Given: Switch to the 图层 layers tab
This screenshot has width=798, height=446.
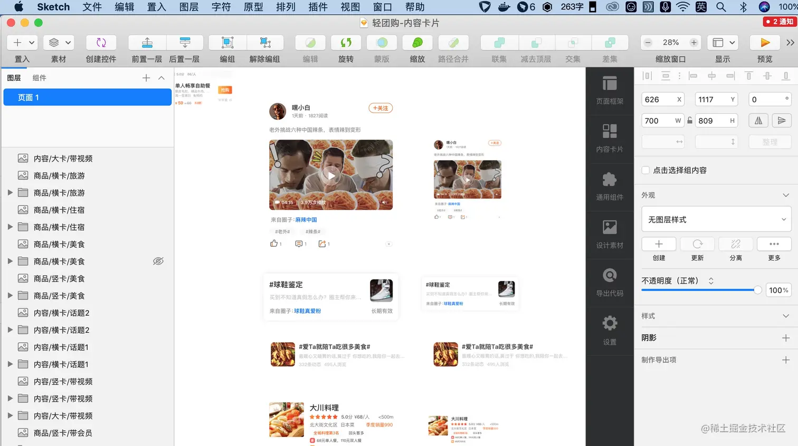Looking at the screenshot, I should point(14,78).
